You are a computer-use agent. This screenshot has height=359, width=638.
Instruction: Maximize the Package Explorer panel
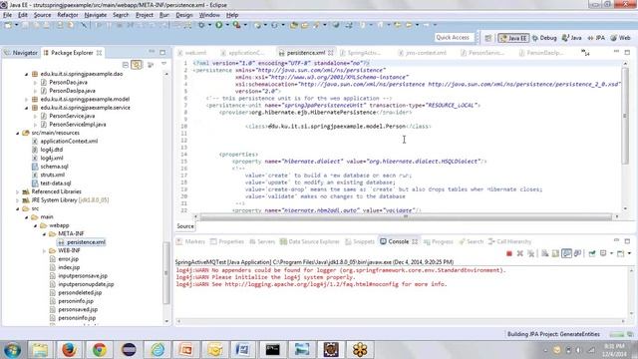(162, 52)
